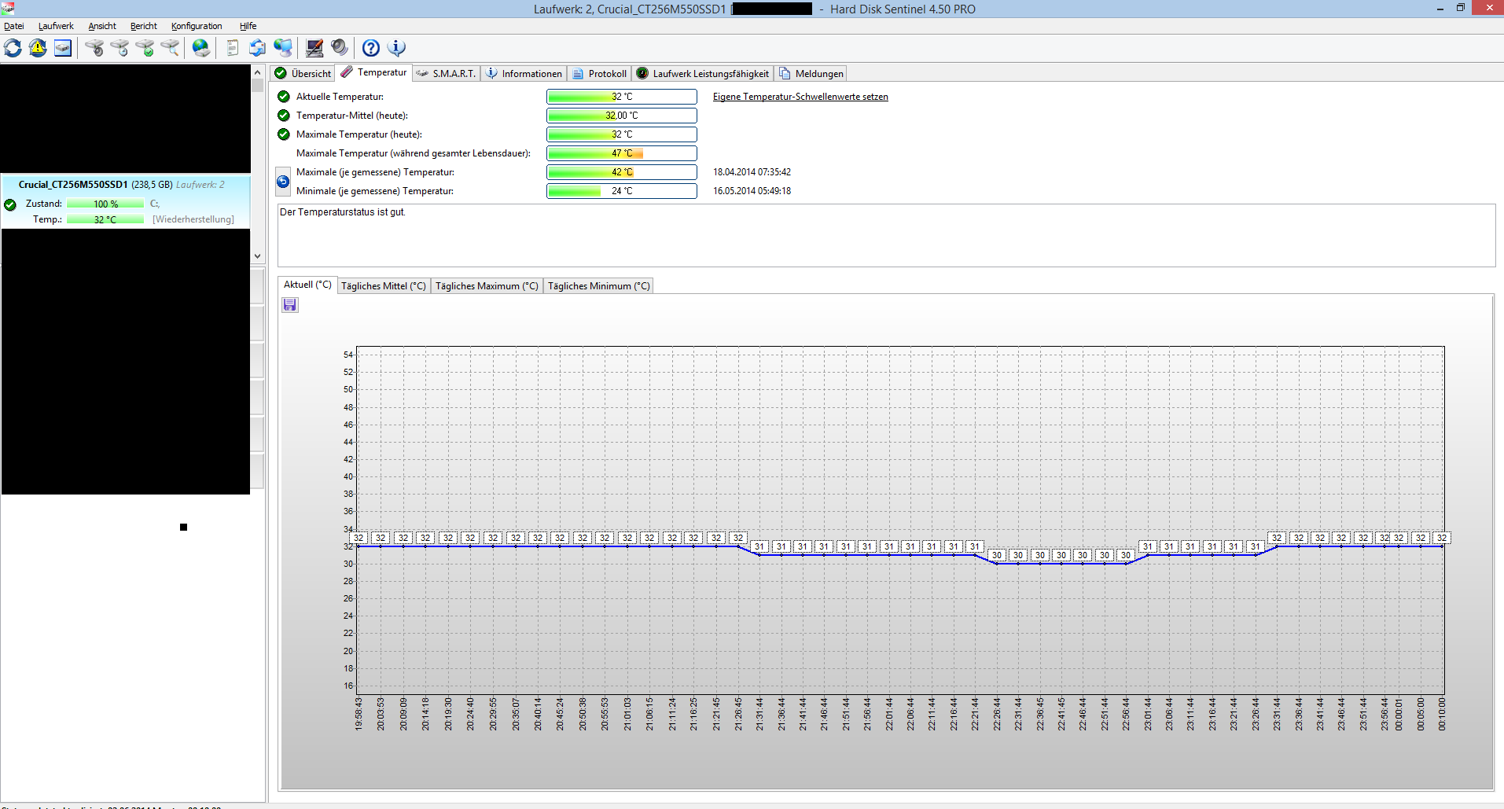The width and height of the screenshot is (1504, 809).
Task: Click the refresh toolbar icon
Action: (13, 48)
